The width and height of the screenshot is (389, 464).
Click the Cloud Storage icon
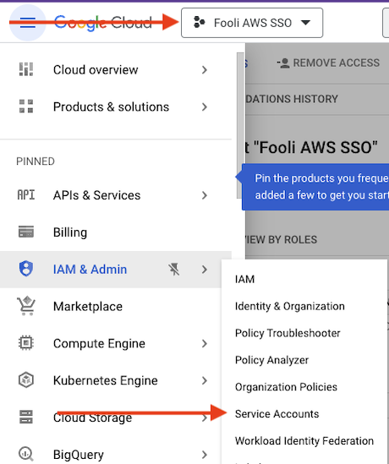(26, 417)
